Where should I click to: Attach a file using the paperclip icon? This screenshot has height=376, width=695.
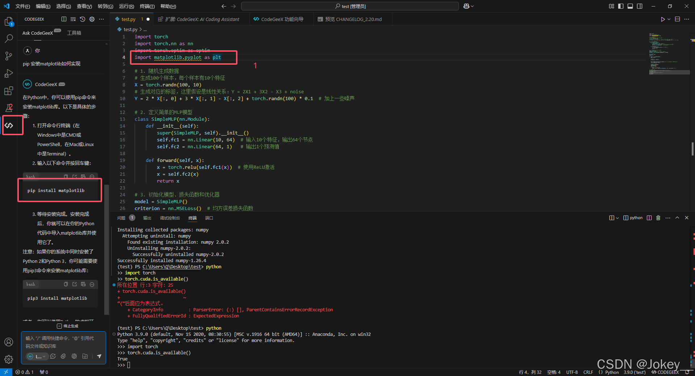click(63, 356)
